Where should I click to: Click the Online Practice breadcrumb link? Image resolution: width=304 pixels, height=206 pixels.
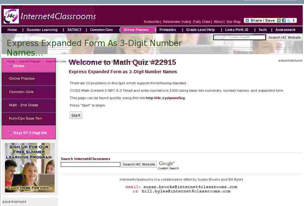point(30,61)
